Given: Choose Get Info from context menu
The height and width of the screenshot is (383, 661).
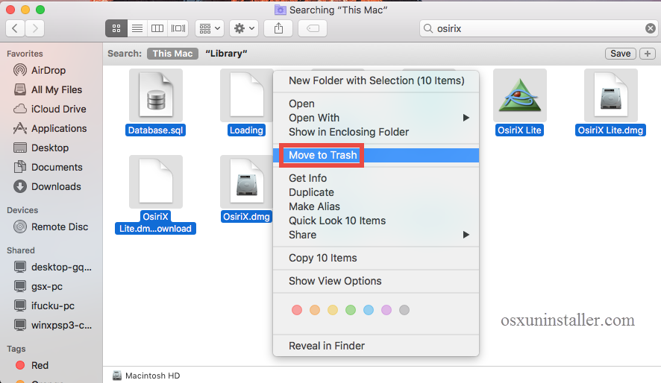Looking at the screenshot, I should pyautogui.click(x=376, y=178).
